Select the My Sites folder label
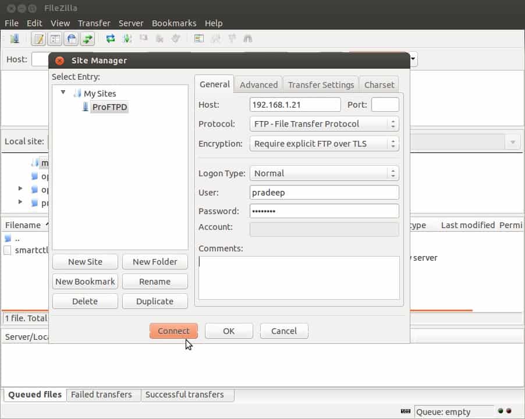Image resolution: width=525 pixels, height=419 pixels. (100, 93)
